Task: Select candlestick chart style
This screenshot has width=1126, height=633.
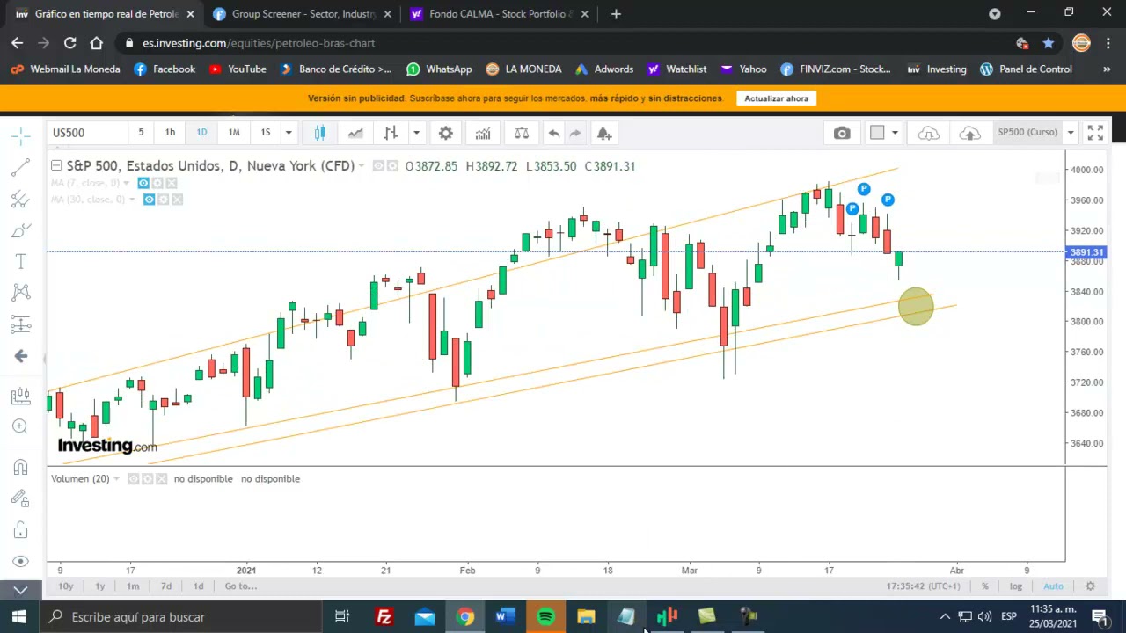Action: click(320, 133)
